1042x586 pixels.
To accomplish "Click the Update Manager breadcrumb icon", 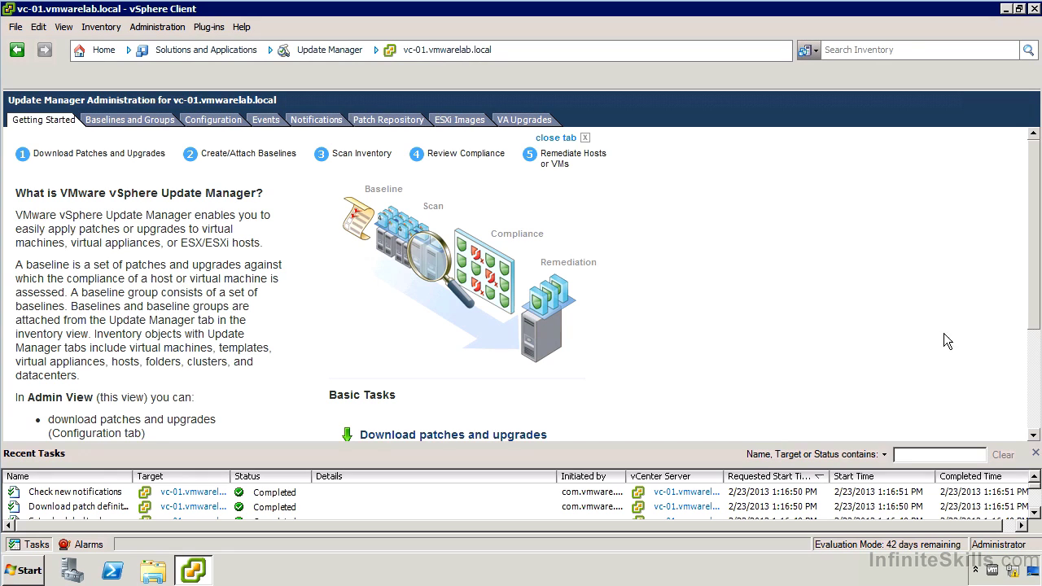I will tap(284, 50).
